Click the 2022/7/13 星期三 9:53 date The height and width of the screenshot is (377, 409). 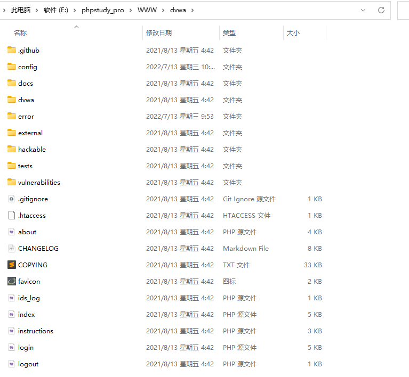click(180, 116)
